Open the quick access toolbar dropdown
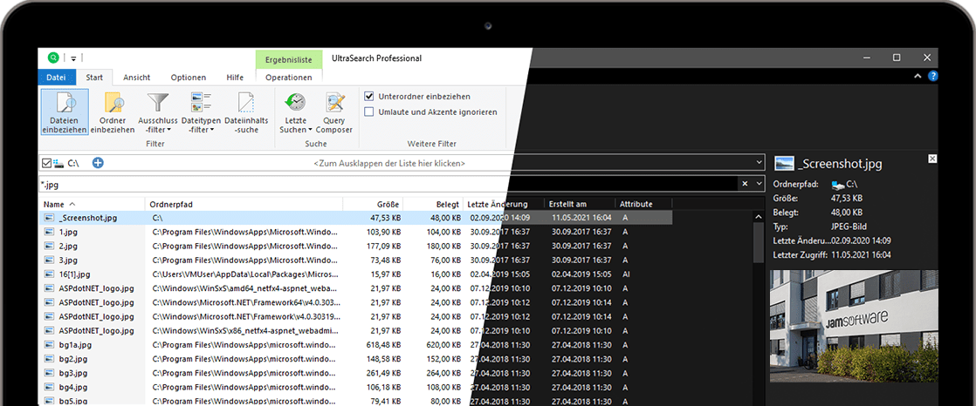 (72, 58)
